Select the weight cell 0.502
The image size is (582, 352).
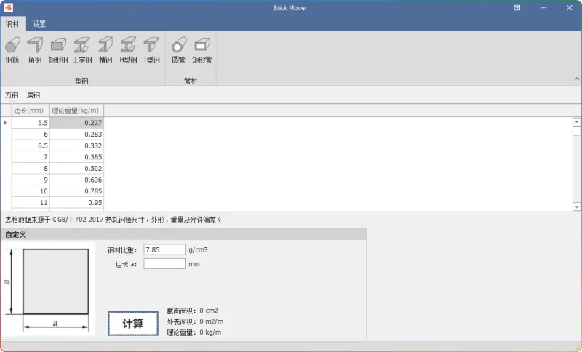pyautogui.click(x=77, y=169)
